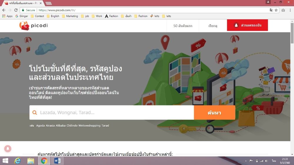Open the English bookmark folder
The image size is (294, 165).
53,16
